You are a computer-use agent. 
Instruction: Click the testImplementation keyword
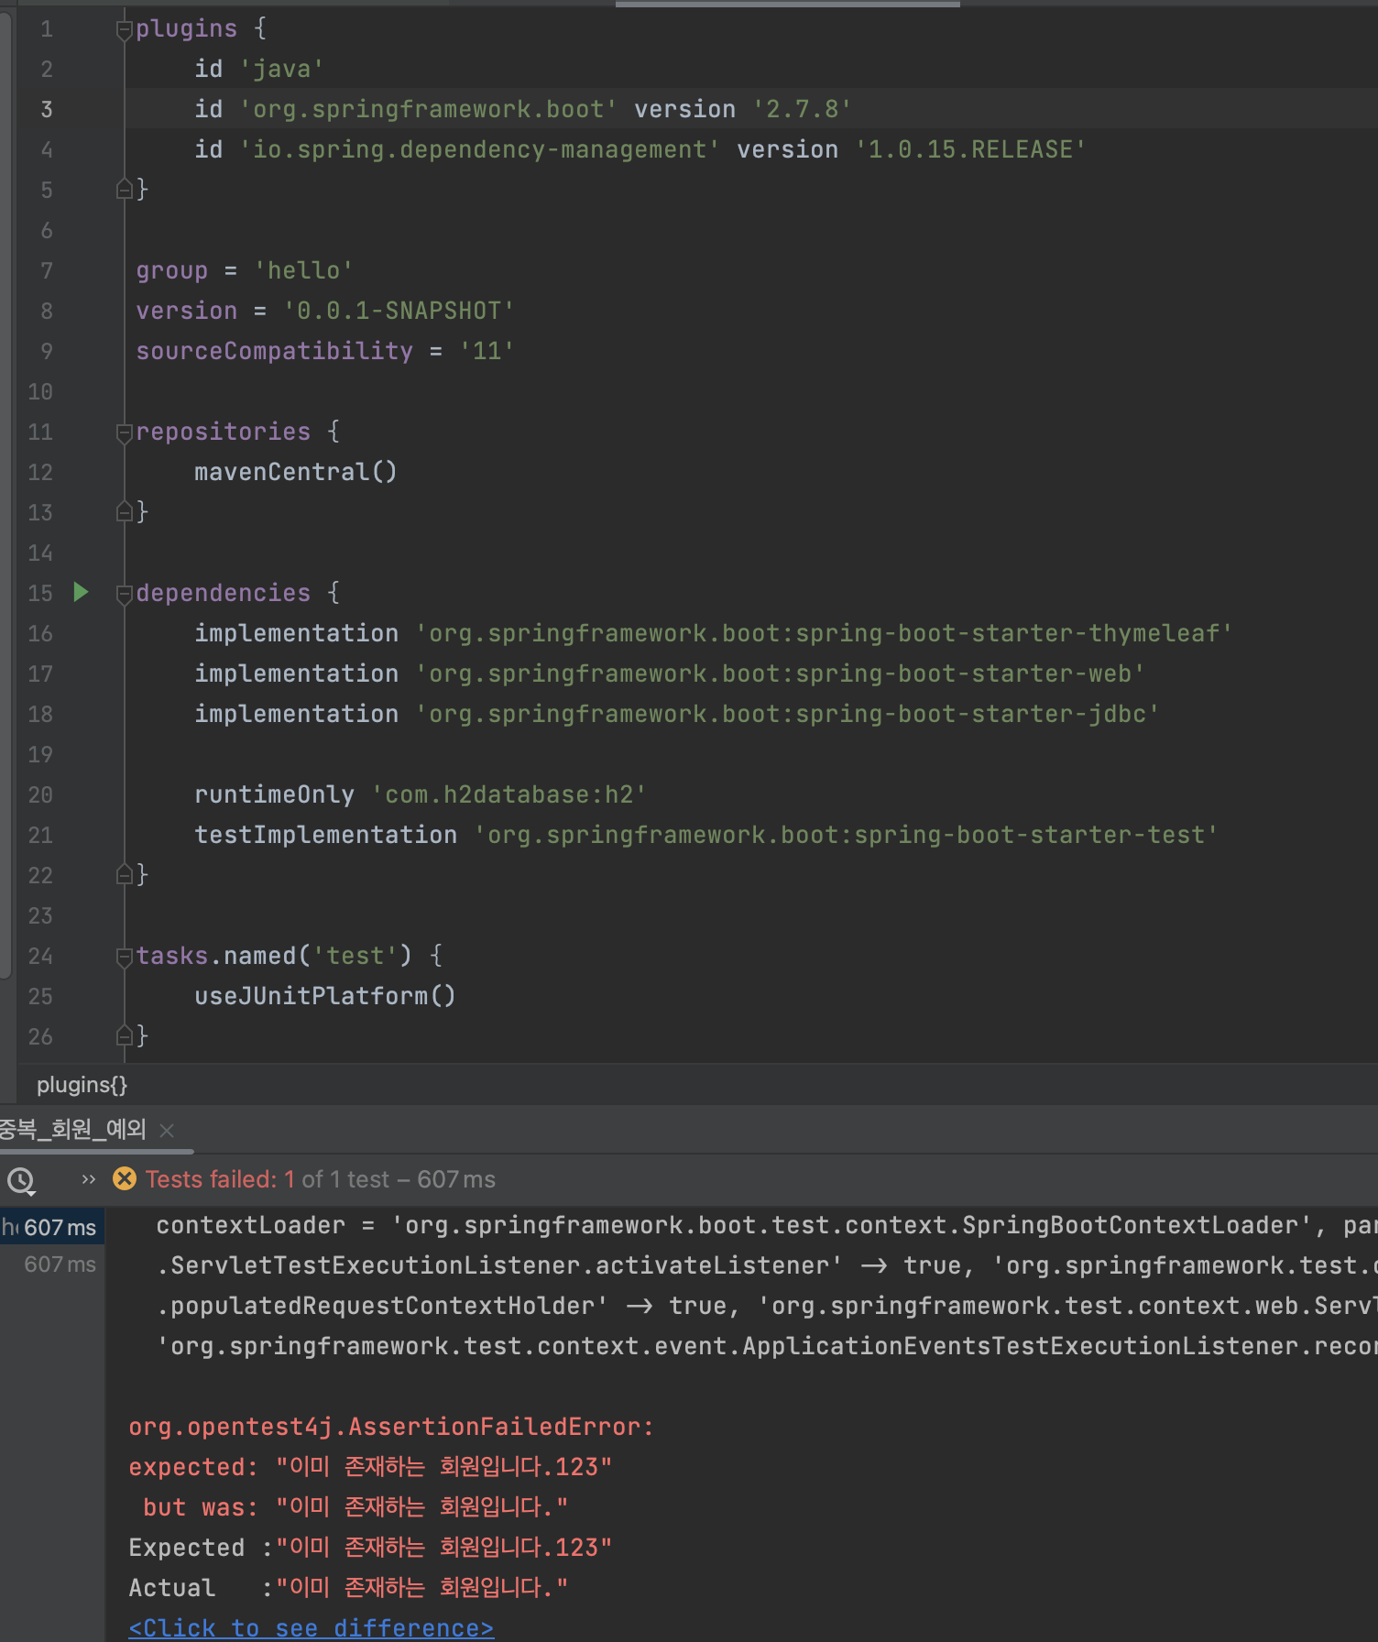pyautogui.click(x=326, y=835)
